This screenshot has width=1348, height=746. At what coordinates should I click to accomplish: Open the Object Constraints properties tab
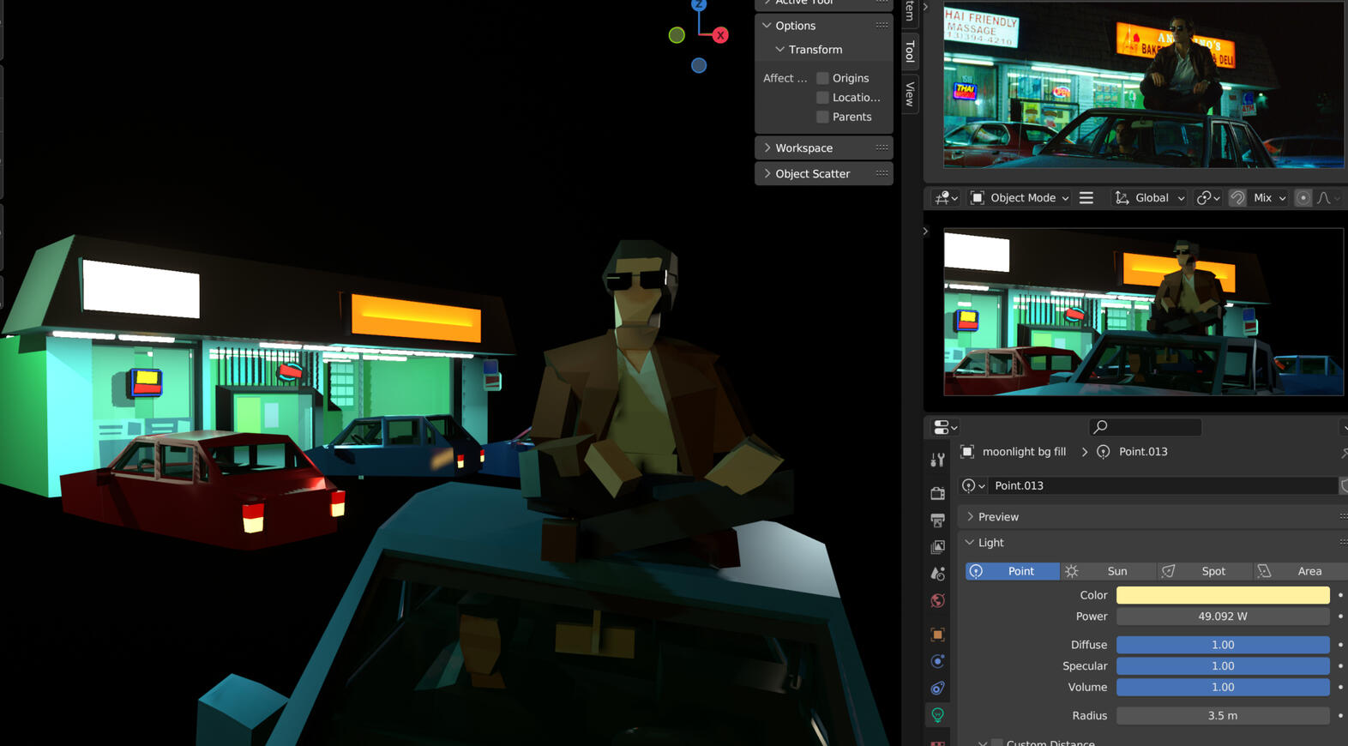pyautogui.click(x=937, y=689)
